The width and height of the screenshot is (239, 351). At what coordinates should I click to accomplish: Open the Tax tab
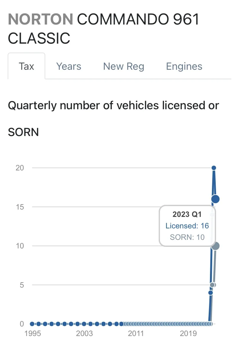(x=26, y=66)
